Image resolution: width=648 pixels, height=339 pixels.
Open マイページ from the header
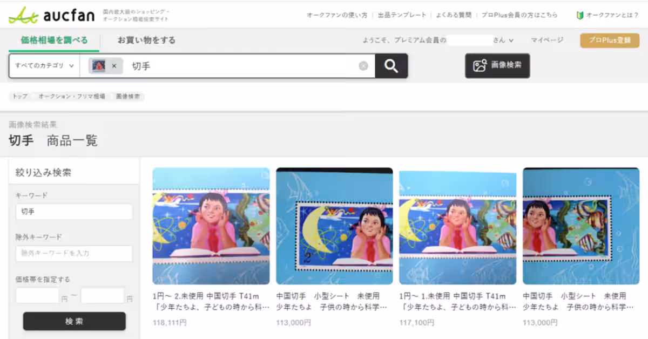tap(545, 40)
